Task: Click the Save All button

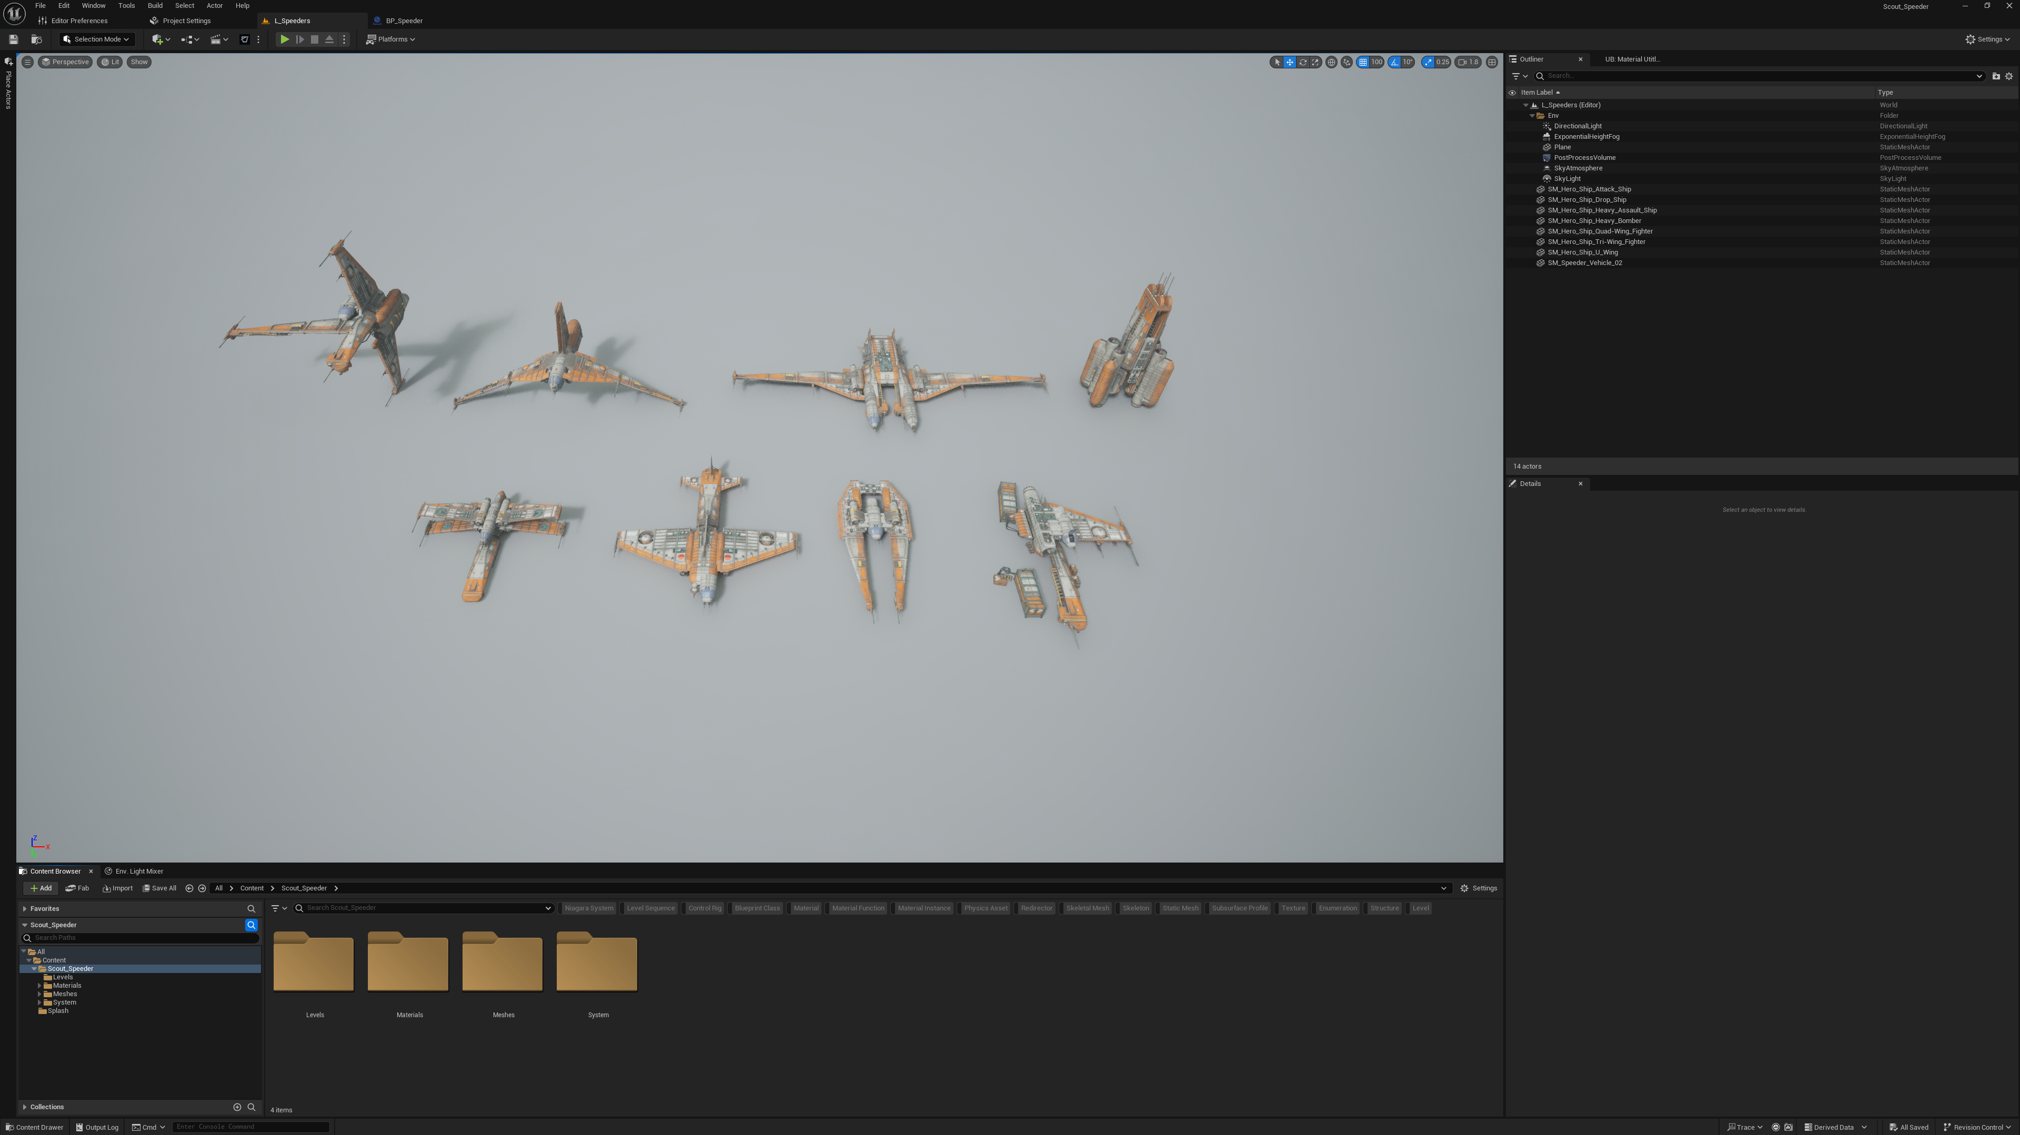Action: click(x=159, y=888)
